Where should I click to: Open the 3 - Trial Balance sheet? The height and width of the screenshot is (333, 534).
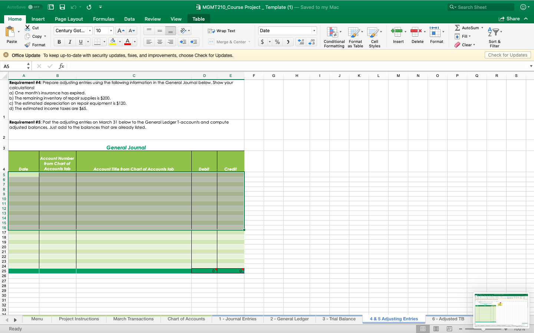point(339,319)
